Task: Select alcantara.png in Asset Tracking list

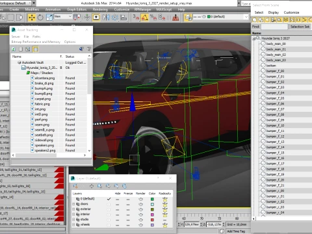Action: click(45, 78)
